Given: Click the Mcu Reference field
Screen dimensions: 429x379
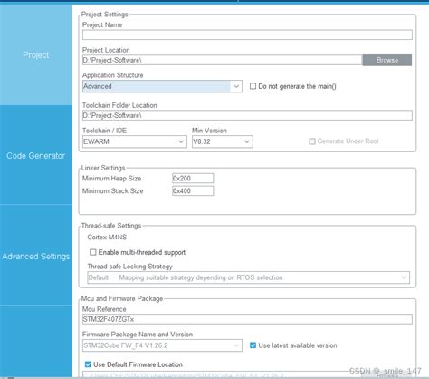Looking at the screenshot, I should [247, 319].
